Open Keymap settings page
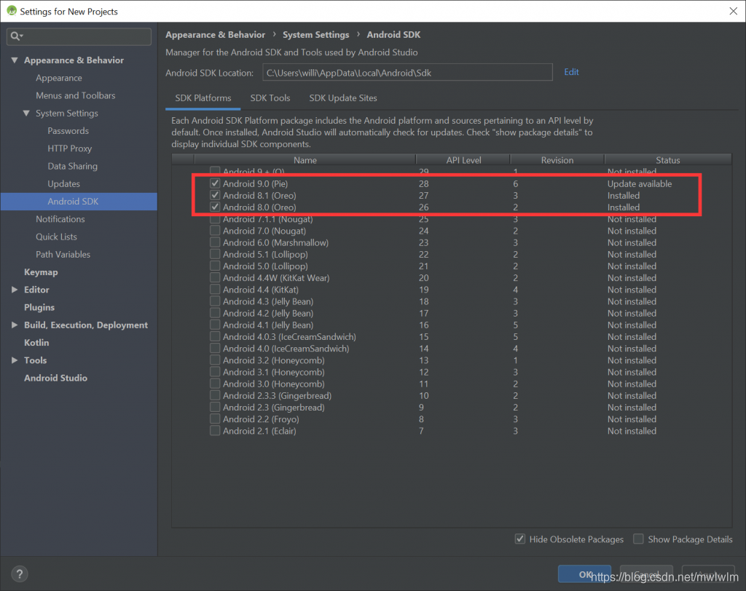The image size is (746, 591). pyautogui.click(x=41, y=272)
